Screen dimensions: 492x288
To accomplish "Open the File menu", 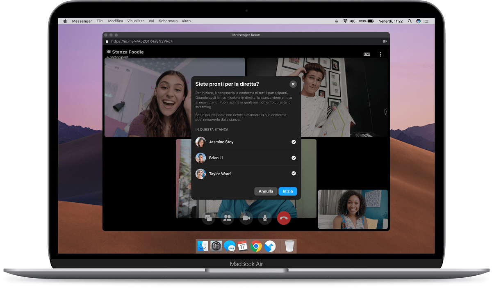I will tap(100, 21).
